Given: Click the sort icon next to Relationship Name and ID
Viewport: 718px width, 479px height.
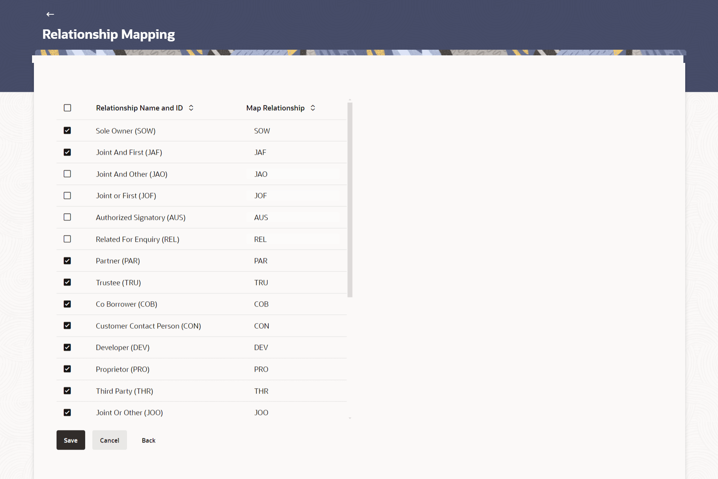Looking at the screenshot, I should pos(191,108).
